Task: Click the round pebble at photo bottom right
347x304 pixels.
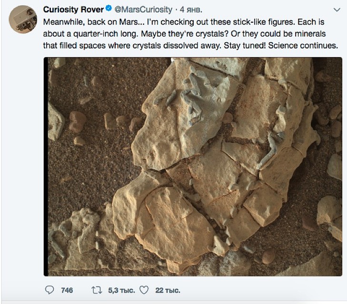Action: (x=268, y=257)
